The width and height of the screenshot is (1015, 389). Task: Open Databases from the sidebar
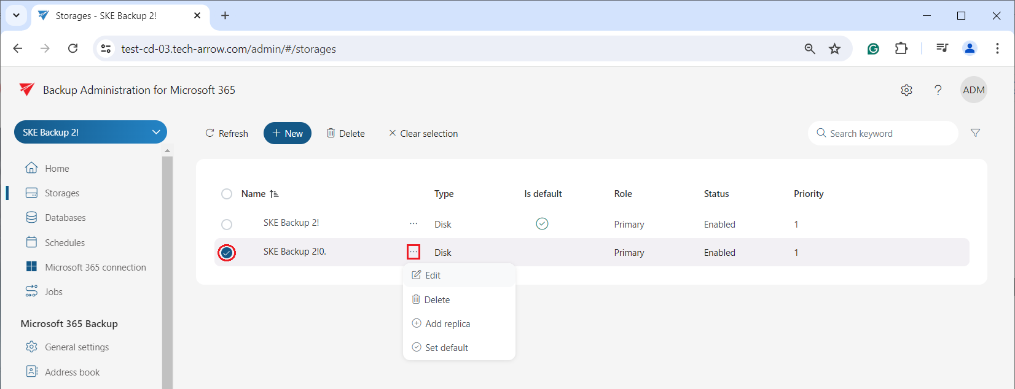coord(65,218)
